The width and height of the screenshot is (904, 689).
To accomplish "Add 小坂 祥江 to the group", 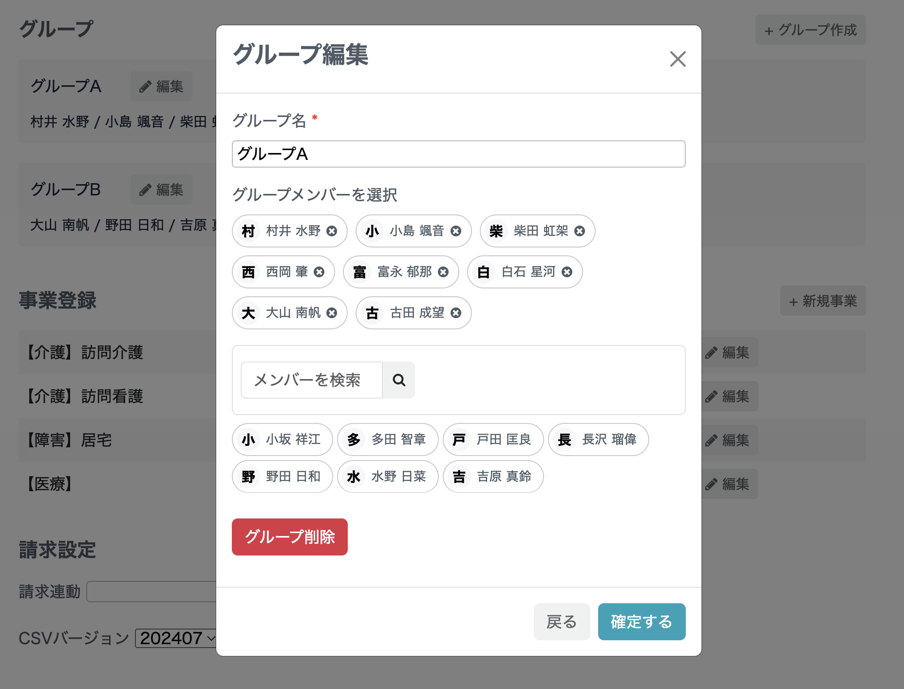I will click(282, 439).
